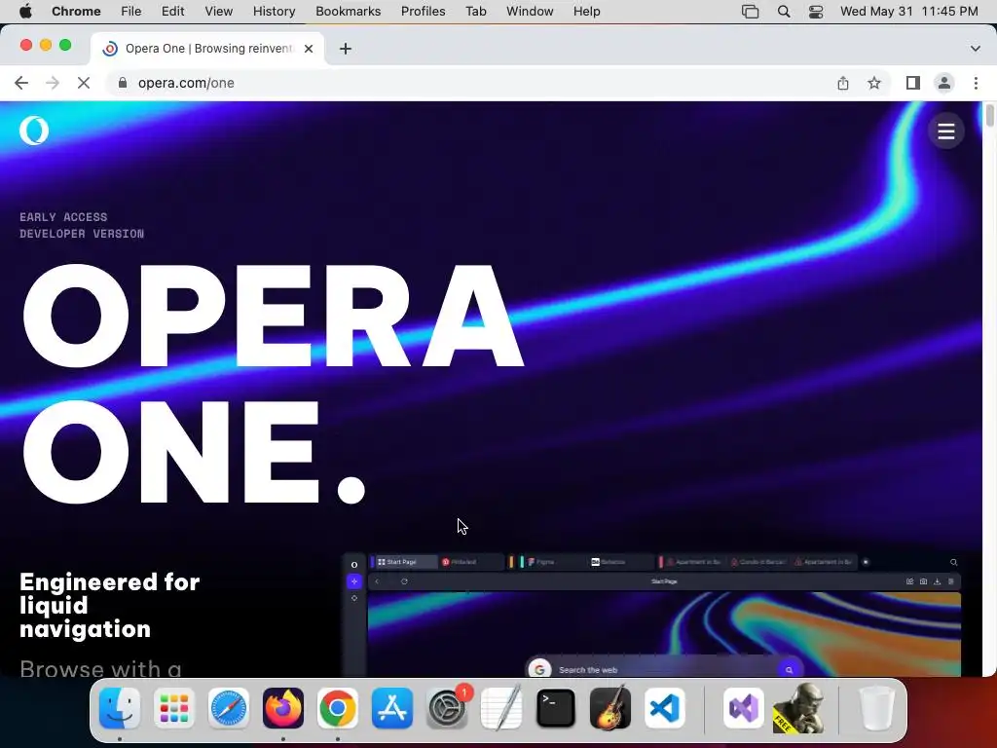The height and width of the screenshot is (748, 997).
Task: Open System Preferences from the Dock
Action: (x=447, y=708)
